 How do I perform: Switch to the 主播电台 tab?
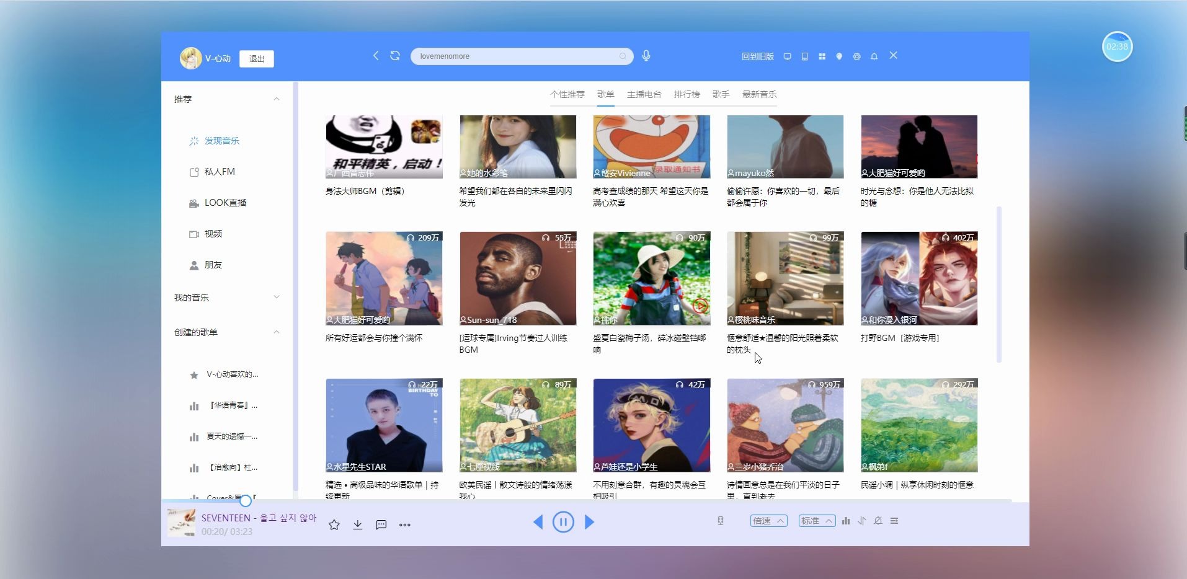(x=644, y=94)
